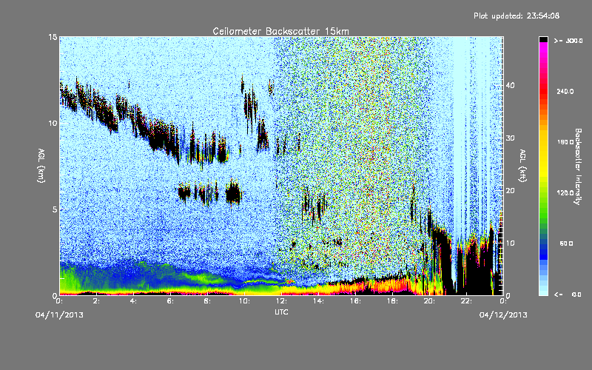Screen dimensions: 592x370
Task: Click the 18: hour tick label
Action: (392, 301)
